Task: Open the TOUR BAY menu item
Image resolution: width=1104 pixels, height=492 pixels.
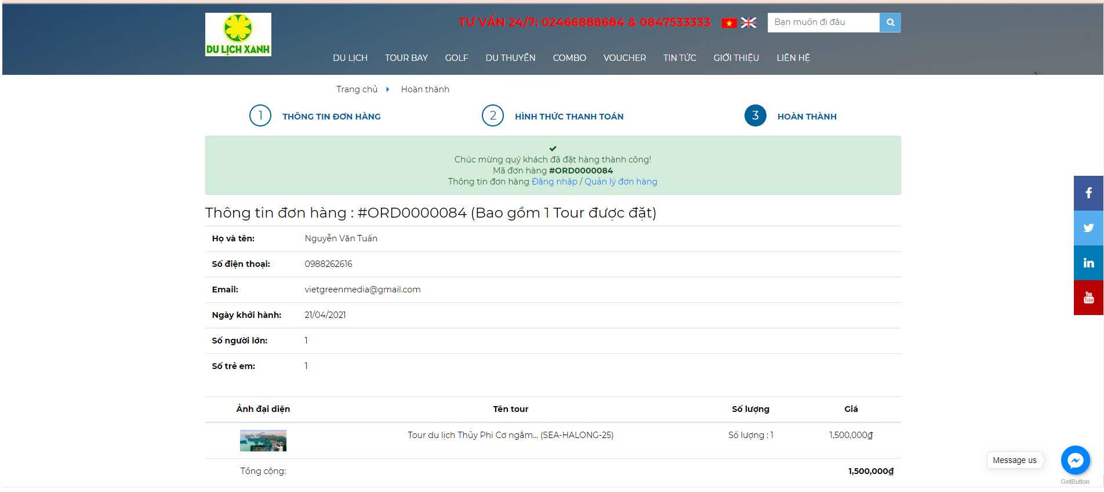Action: (406, 58)
